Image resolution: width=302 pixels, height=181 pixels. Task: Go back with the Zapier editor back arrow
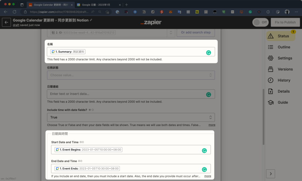point(6,22)
